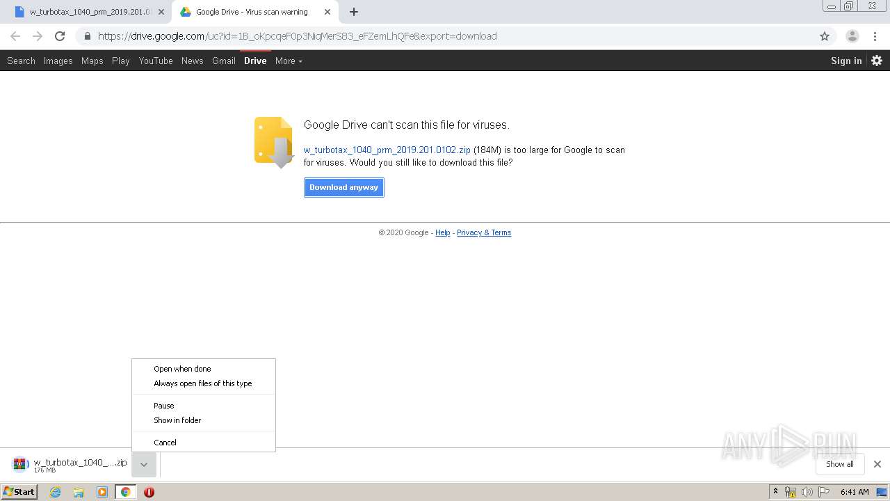Open Google settings gear icon

click(877, 61)
